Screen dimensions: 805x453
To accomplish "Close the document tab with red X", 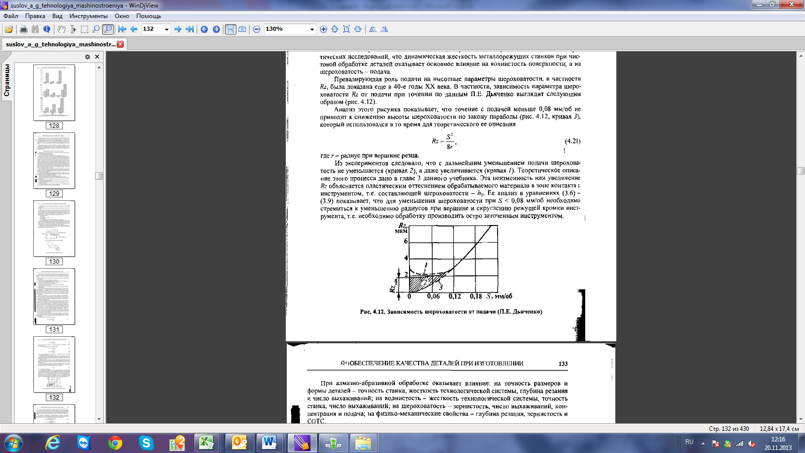I will [x=120, y=44].
